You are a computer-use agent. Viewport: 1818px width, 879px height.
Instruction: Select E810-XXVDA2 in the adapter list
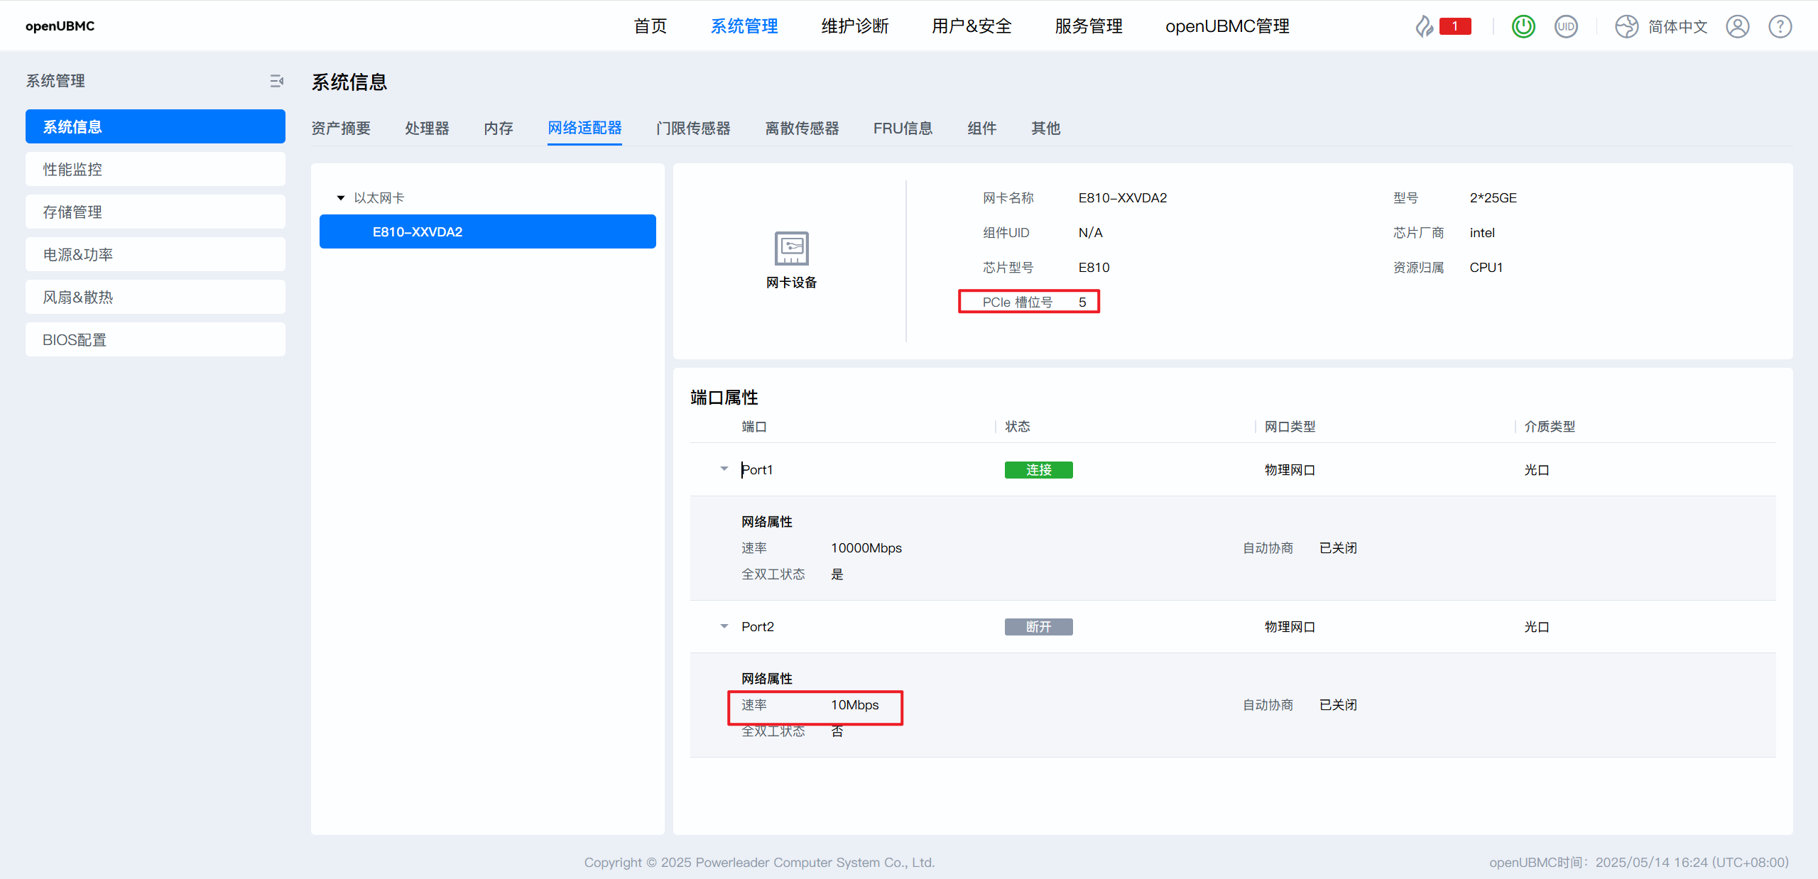click(x=487, y=231)
